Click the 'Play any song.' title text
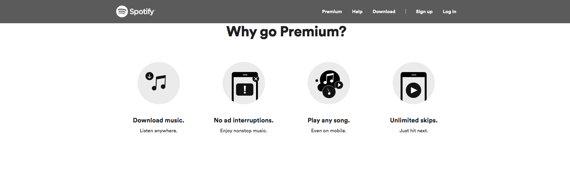This screenshot has height=185, width=570. pyautogui.click(x=329, y=120)
